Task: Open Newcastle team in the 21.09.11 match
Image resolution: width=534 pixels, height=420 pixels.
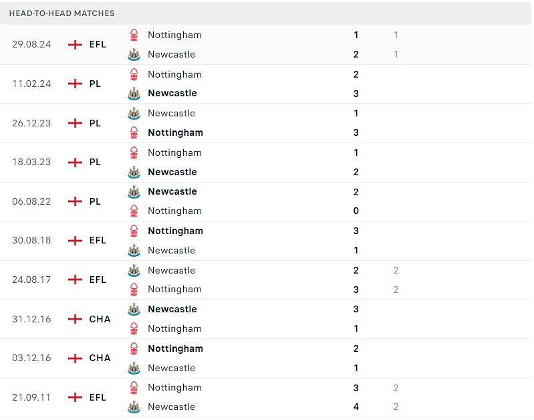Action: (x=171, y=407)
